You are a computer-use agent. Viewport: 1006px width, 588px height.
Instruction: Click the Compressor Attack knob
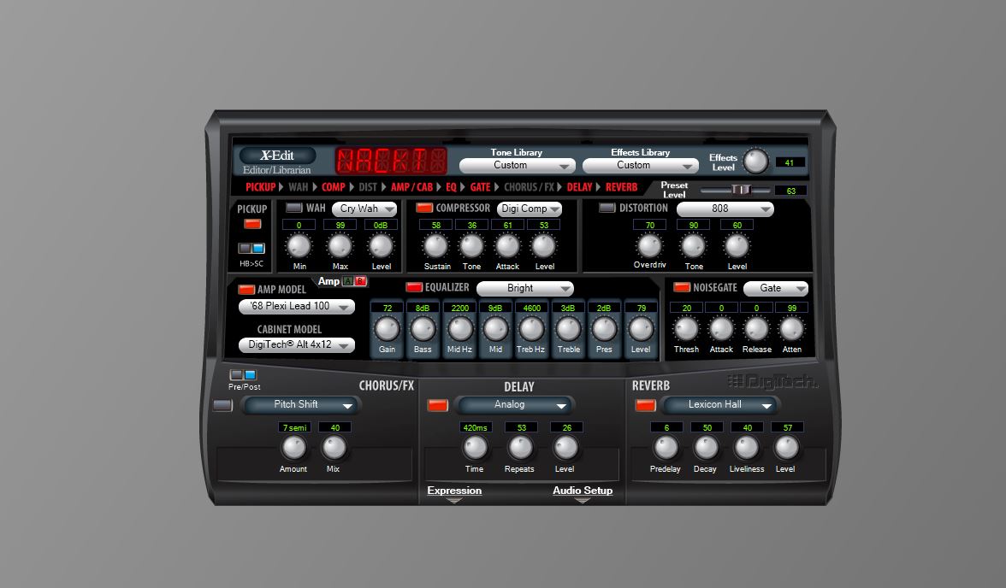(x=507, y=245)
